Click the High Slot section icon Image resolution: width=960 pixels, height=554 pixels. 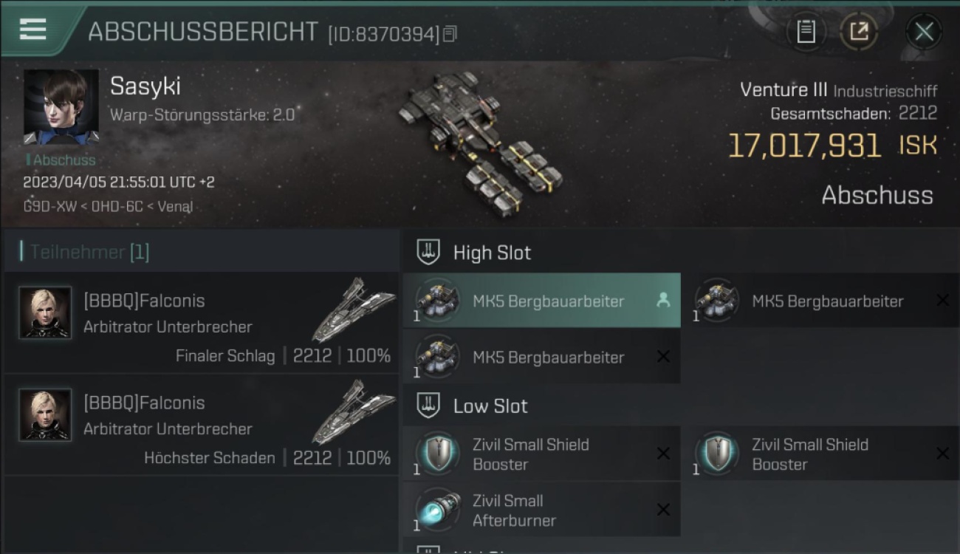(428, 252)
